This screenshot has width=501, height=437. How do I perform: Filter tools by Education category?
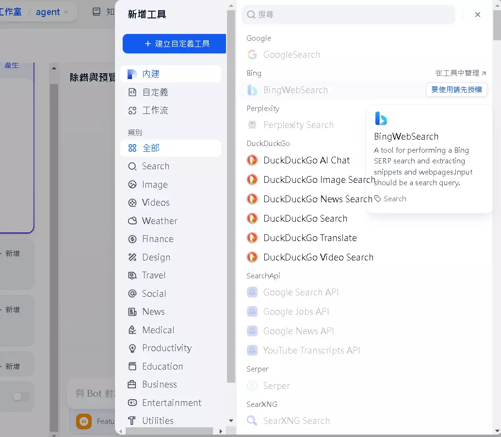pos(171,366)
